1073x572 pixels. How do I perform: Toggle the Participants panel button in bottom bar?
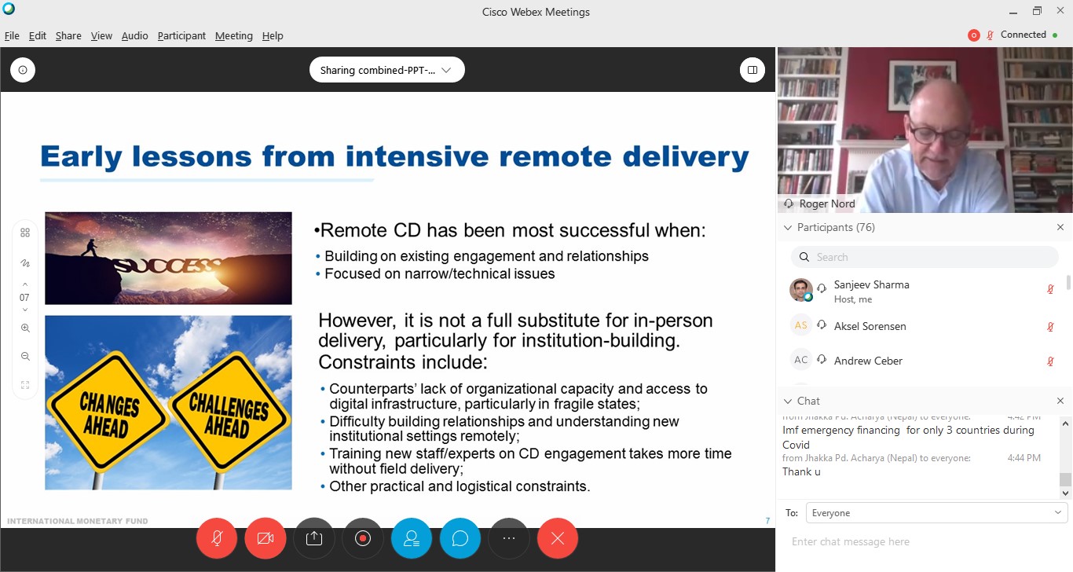(412, 538)
